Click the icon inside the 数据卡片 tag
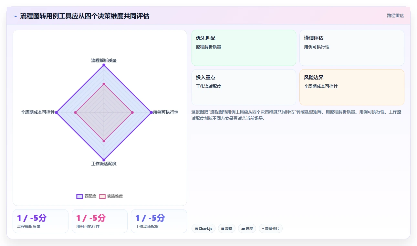The width and height of the screenshot is (417, 246). coord(263,229)
